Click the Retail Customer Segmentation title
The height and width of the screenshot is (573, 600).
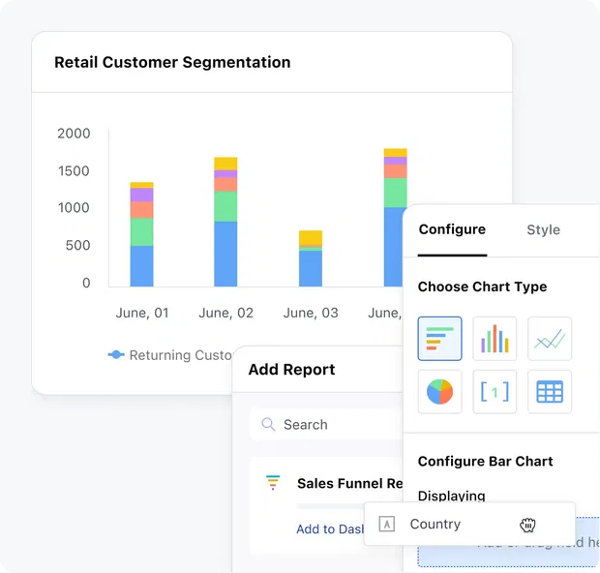(172, 62)
